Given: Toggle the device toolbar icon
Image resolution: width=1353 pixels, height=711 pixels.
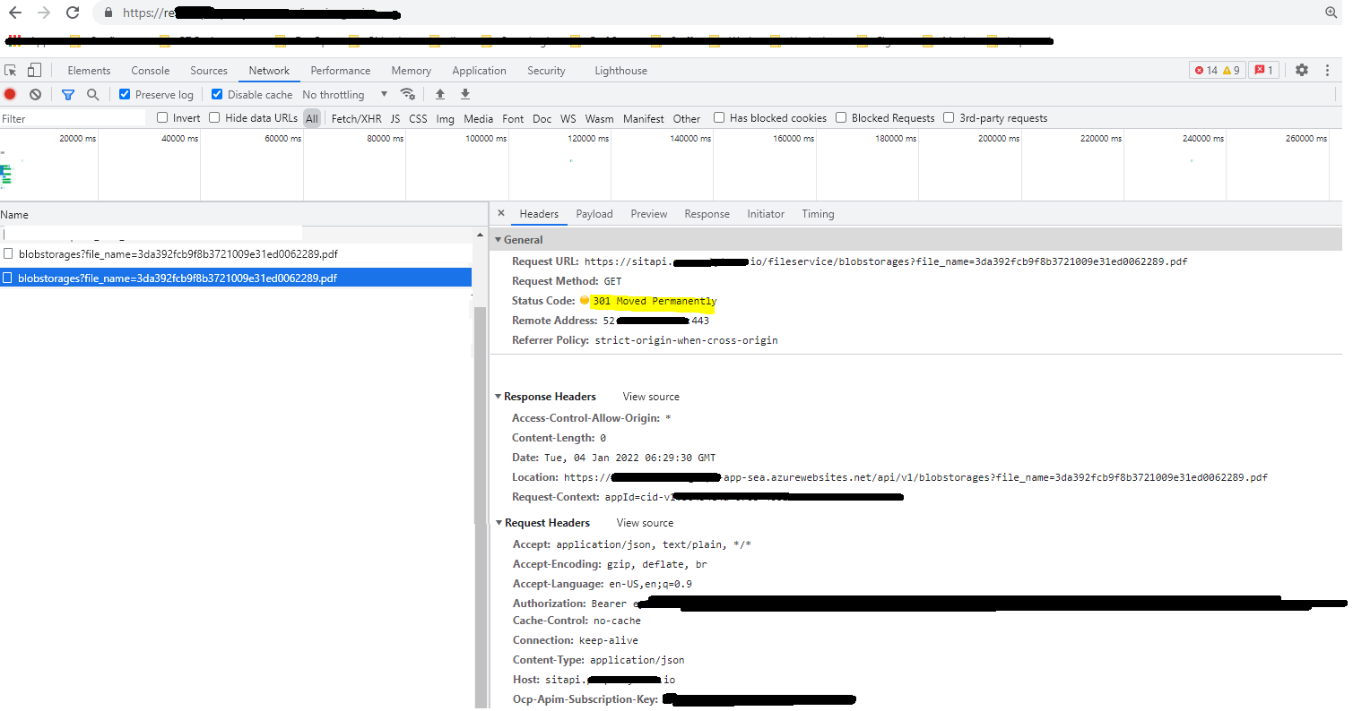Looking at the screenshot, I should click(34, 70).
